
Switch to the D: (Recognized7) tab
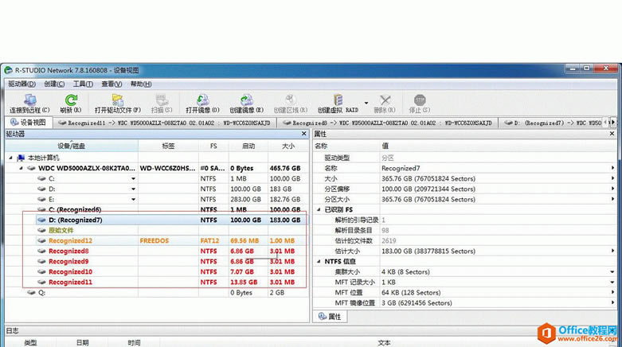click(552, 123)
